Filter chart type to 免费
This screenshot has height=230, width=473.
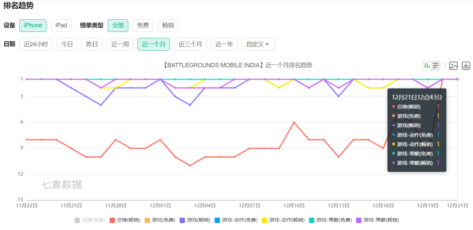143,26
